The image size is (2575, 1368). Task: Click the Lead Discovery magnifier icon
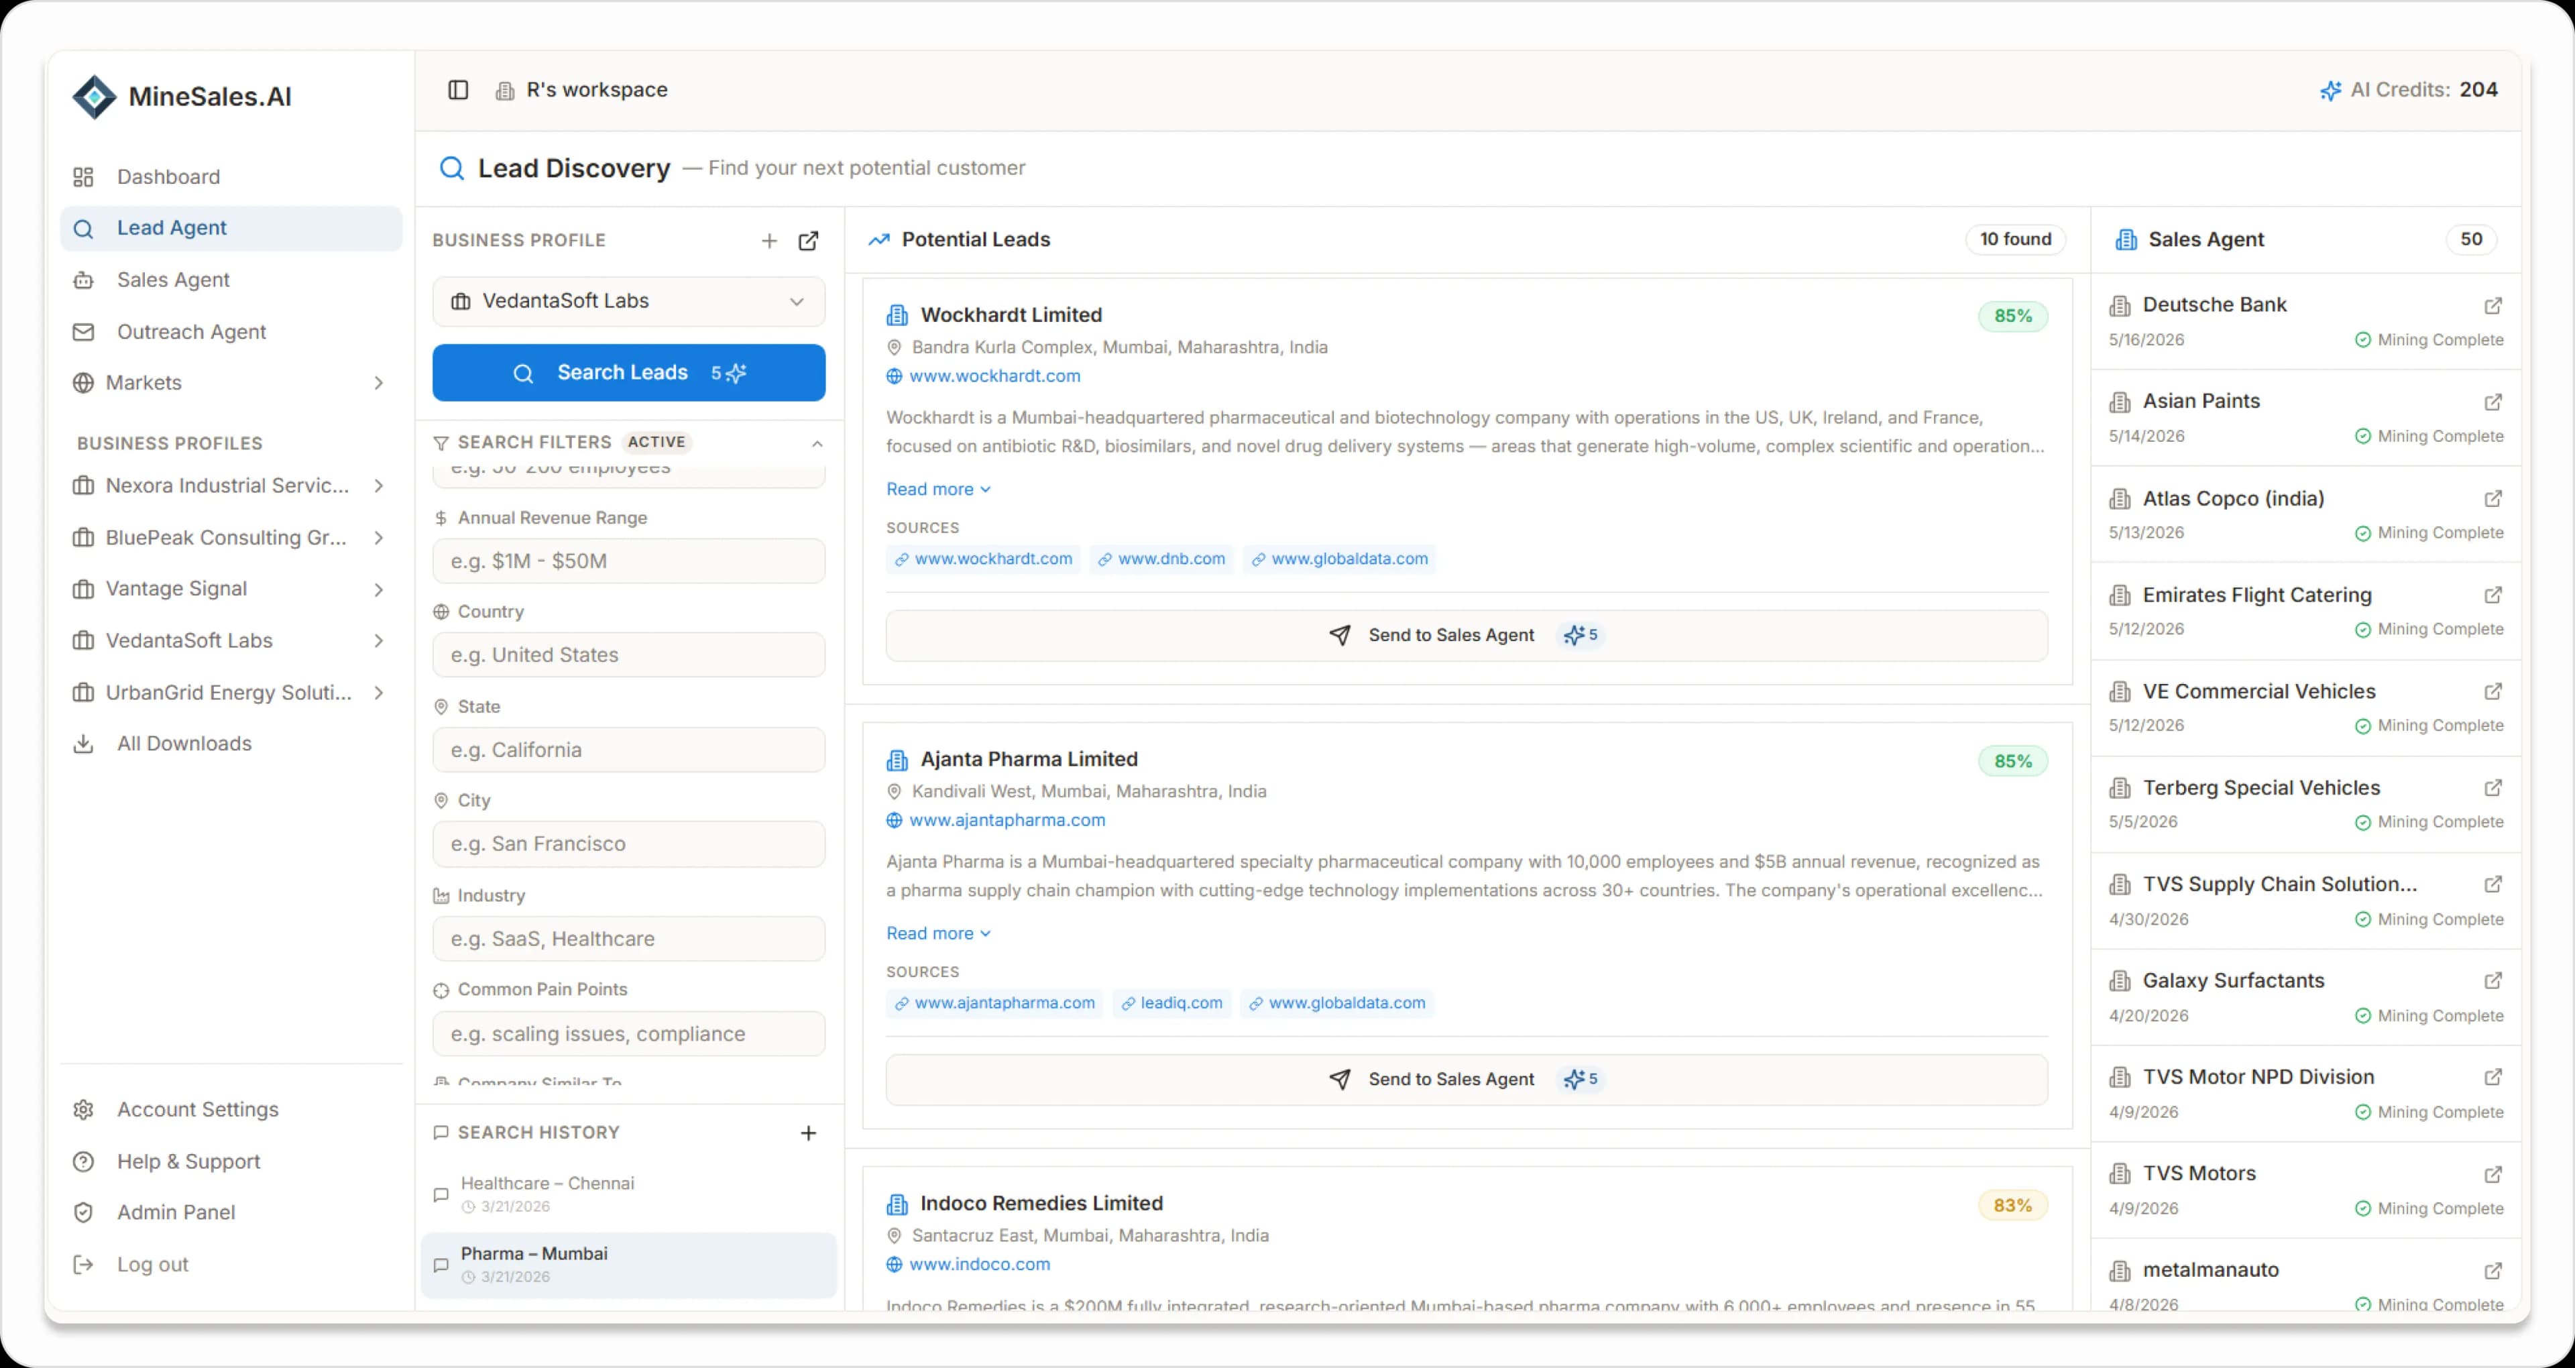pyautogui.click(x=452, y=168)
